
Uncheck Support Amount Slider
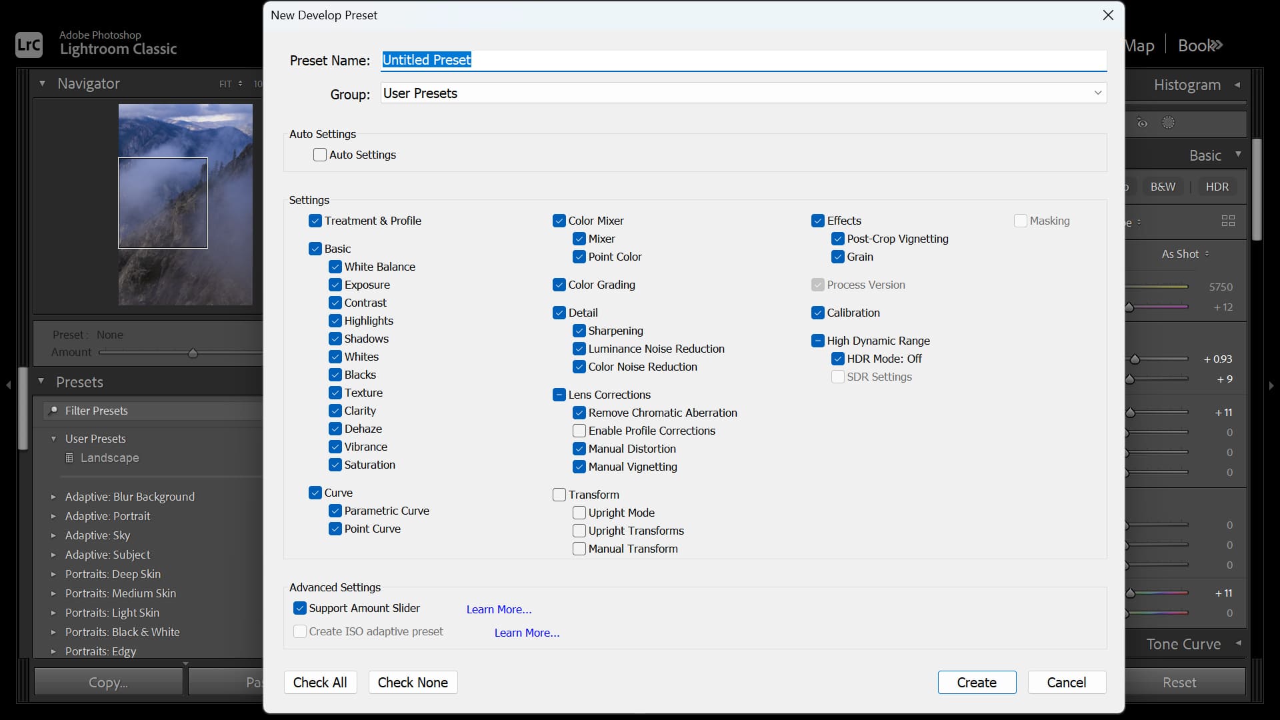point(300,608)
